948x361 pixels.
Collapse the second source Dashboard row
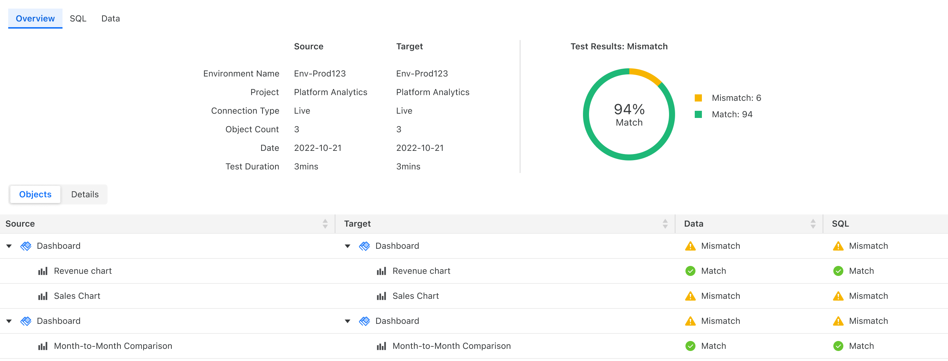pyautogui.click(x=9, y=321)
